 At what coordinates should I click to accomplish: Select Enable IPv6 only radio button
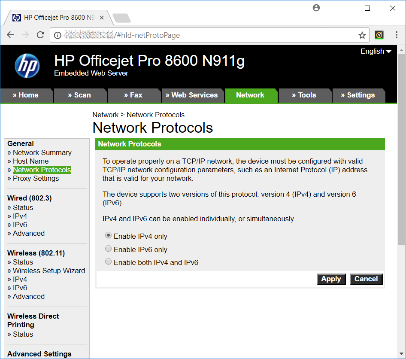108,249
